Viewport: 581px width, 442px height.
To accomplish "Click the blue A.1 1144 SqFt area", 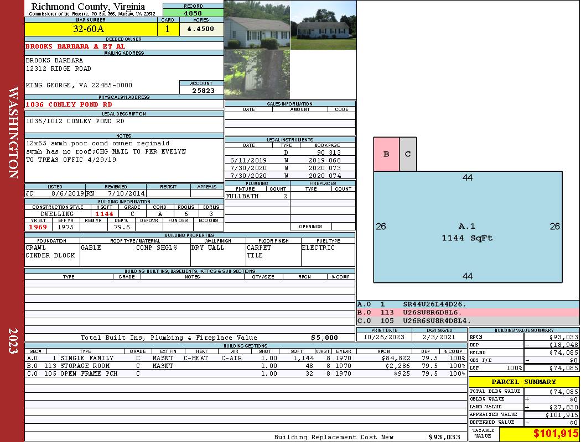I will pos(468,232).
